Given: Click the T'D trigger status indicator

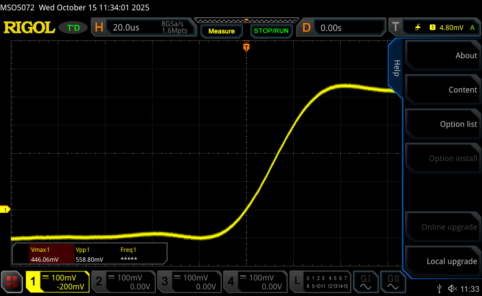Looking at the screenshot, I should coord(73,28).
